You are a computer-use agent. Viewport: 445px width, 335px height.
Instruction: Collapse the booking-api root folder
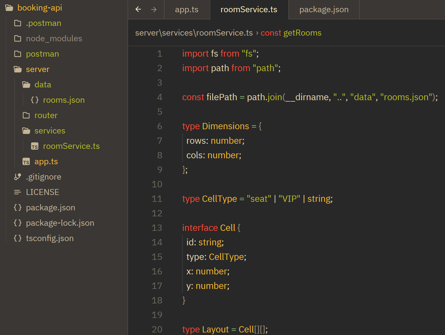tap(40, 8)
